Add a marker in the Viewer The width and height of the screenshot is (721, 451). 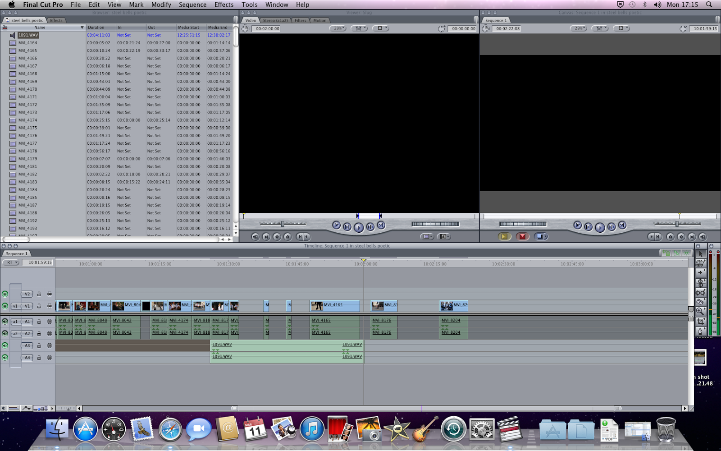288,236
